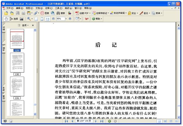Screen dimensions: 183x126
Task: Click the fit page icon
Action: 42,19
